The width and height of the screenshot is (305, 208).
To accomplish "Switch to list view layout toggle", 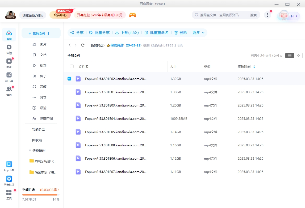I will pyautogui.click(x=290, y=56).
